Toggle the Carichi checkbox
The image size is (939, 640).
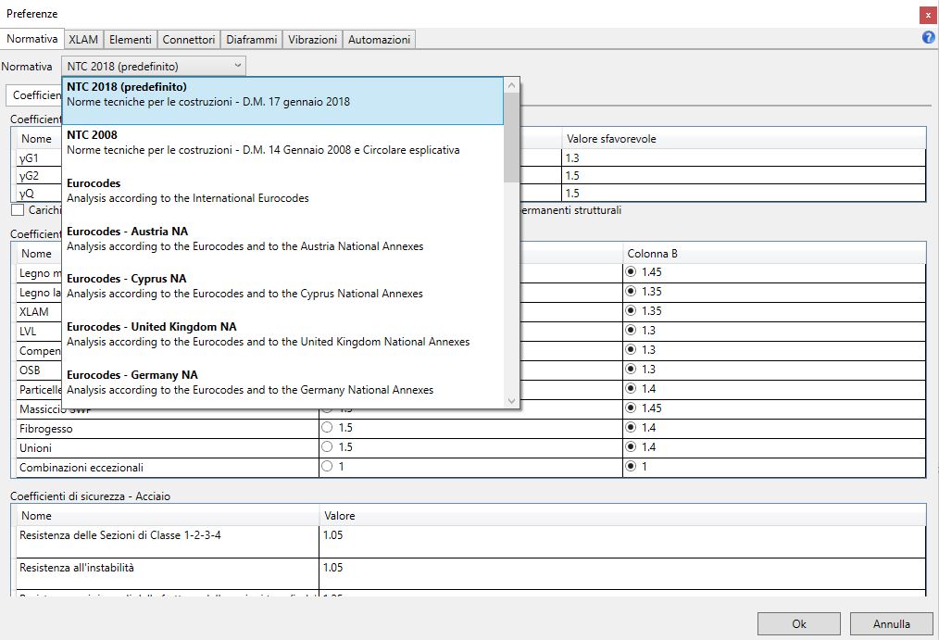tap(18, 209)
